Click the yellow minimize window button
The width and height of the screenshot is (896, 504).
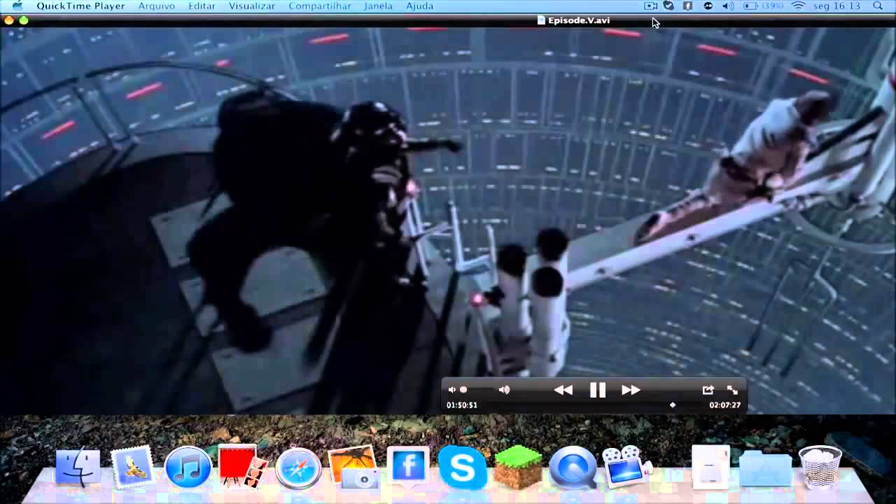pos(8,20)
